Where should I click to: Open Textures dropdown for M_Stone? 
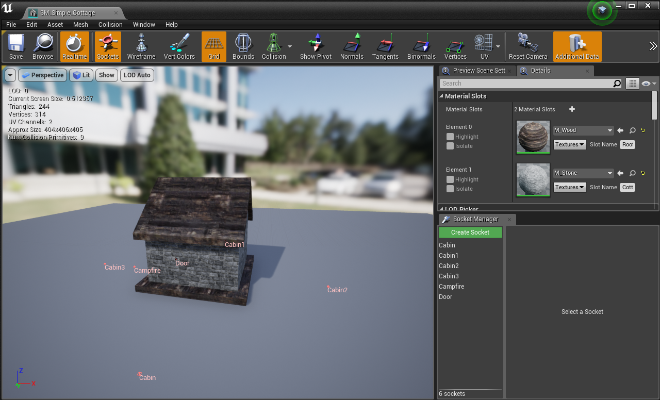tap(570, 187)
